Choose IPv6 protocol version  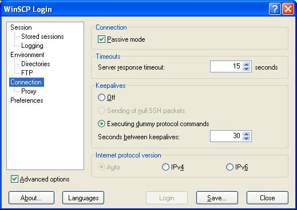(229, 167)
